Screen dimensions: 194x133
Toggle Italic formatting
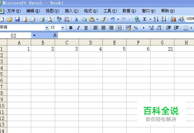tap(78, 28)
